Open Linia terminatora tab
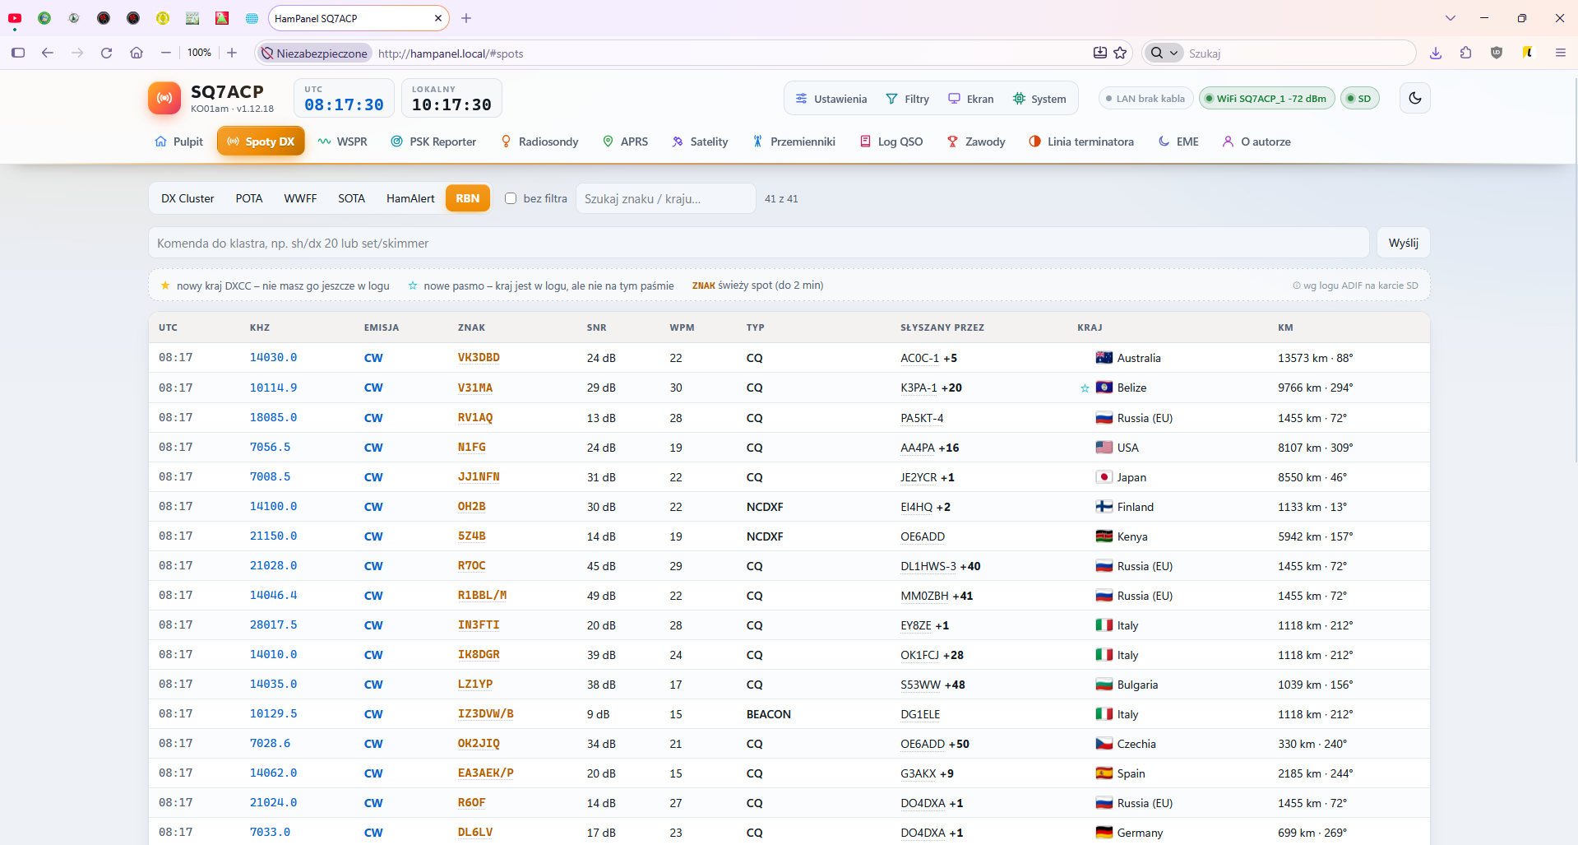The height and width of the screenshot is (845, 1578). (1081, 142)
